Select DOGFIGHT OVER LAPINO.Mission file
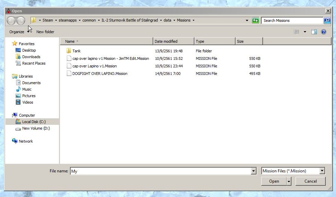The width and height of the screenshot is (336, 197). click(x=100, y=74)
